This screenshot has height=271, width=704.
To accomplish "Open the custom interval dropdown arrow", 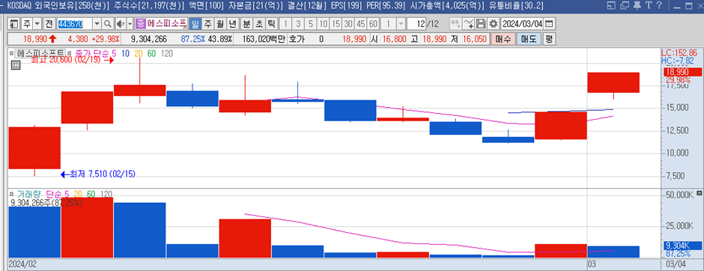I will [401, 24].
